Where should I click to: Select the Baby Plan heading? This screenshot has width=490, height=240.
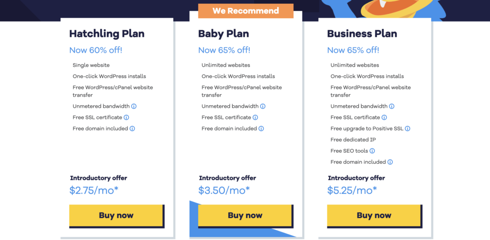(224, 34)
